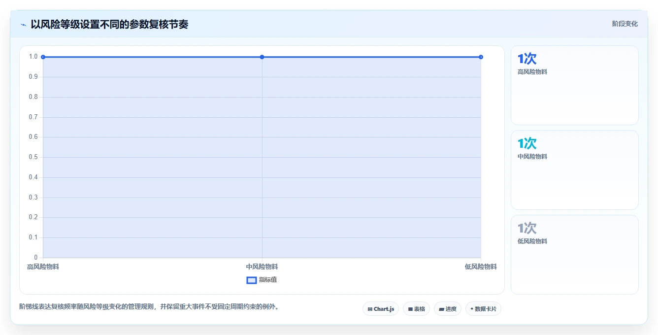Click the y-axis value 0.5

(x=33, y=157)
